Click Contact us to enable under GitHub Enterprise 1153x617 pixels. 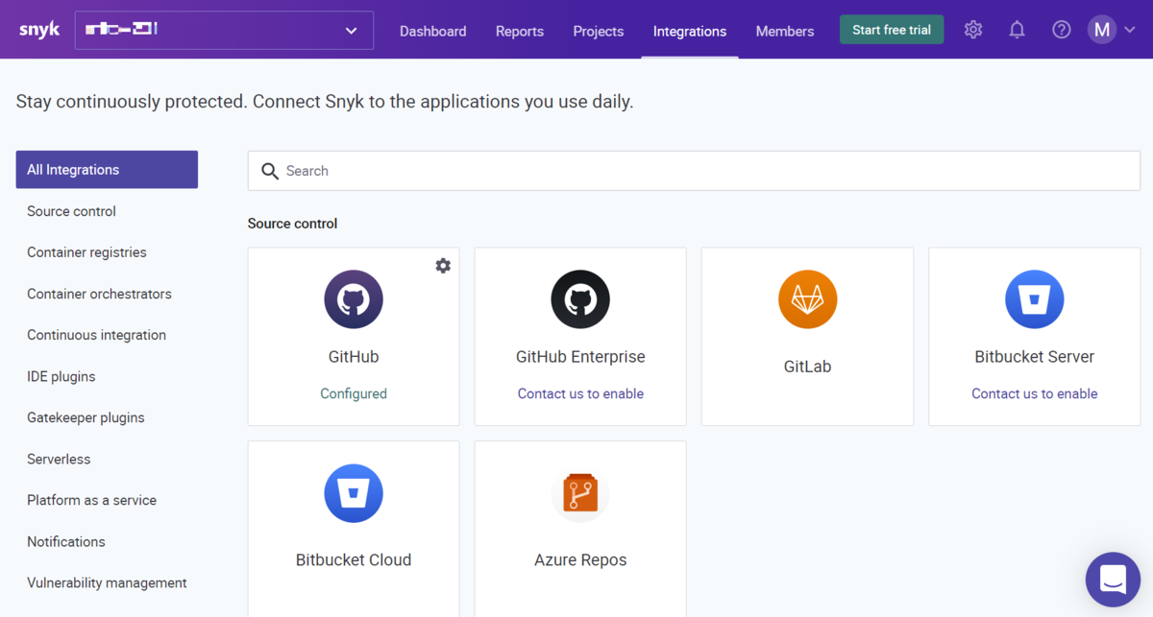tap(580, 393)
